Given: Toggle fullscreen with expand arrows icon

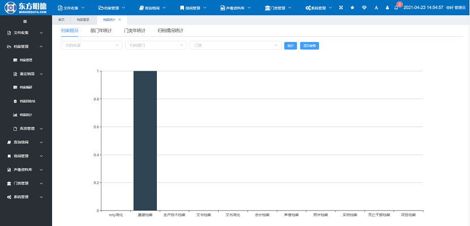Looking at the screenshot, I should pyautogui.click(x=341, y=8).
